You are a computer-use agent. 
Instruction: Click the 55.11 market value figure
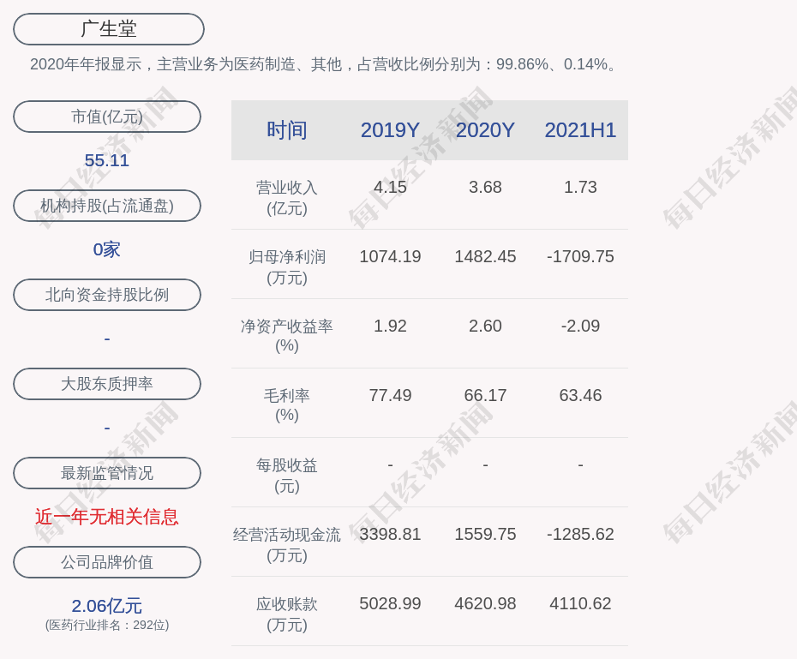[x=107, y=160]
